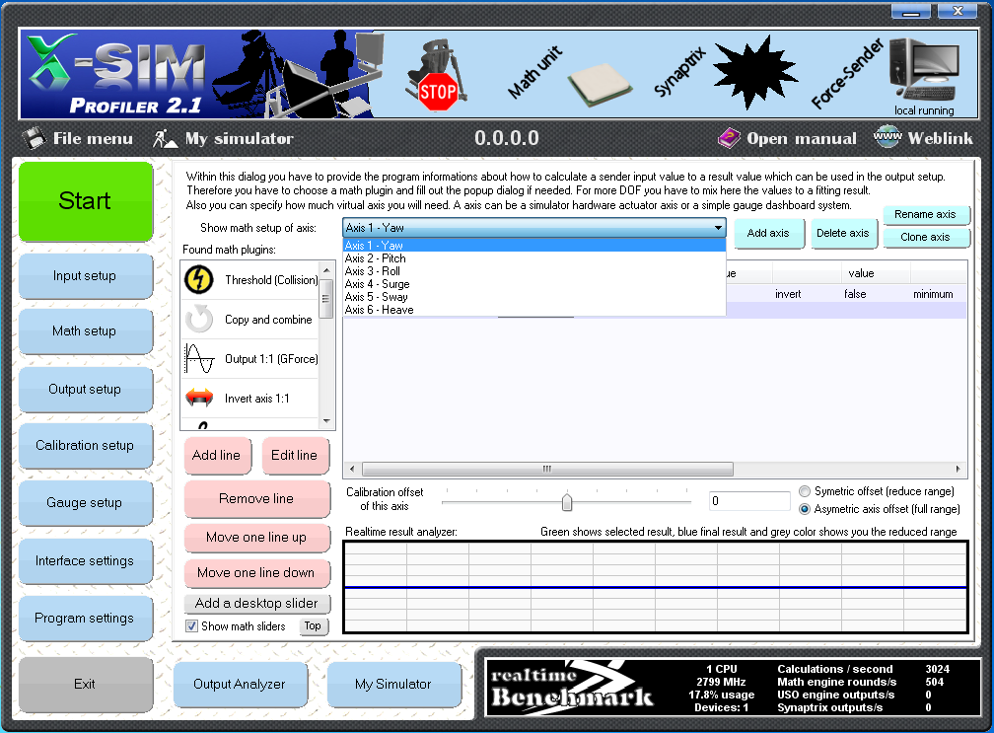Open Program settings section

[x=86, y=619]
